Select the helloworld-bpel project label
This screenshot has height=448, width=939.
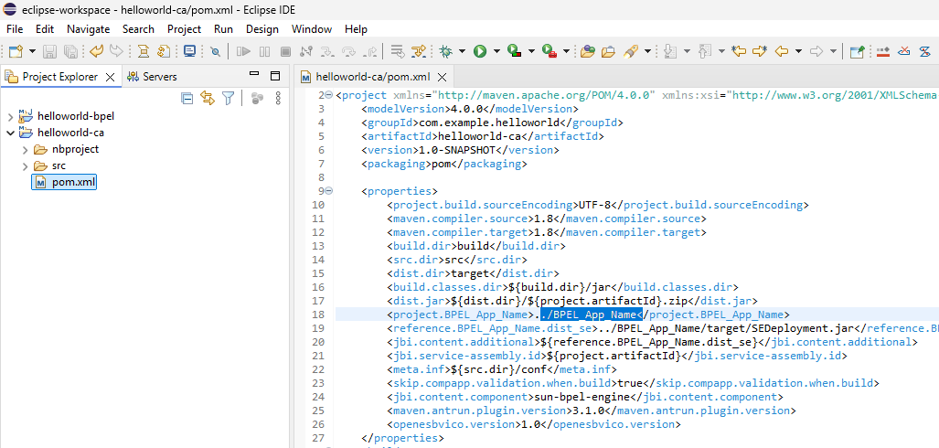tap(76, 115)
